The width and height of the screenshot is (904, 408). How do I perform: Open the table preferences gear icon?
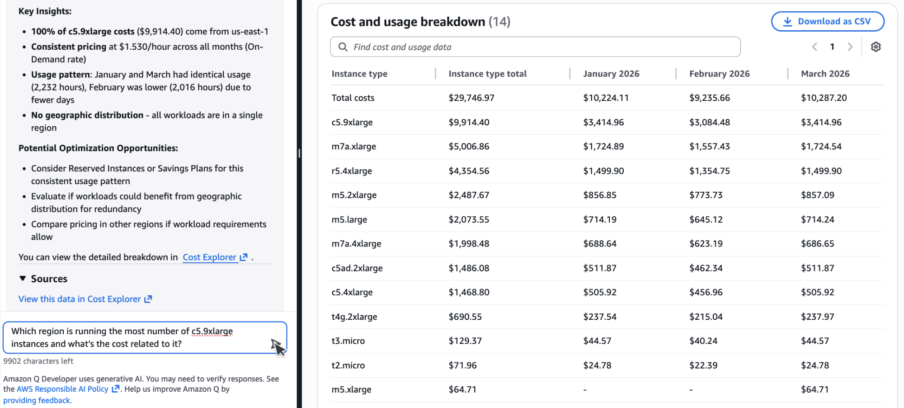point(876,47)
